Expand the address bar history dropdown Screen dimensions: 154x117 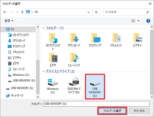click(88, 12)
